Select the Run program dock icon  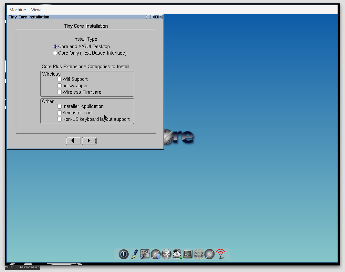click(166, 254)
